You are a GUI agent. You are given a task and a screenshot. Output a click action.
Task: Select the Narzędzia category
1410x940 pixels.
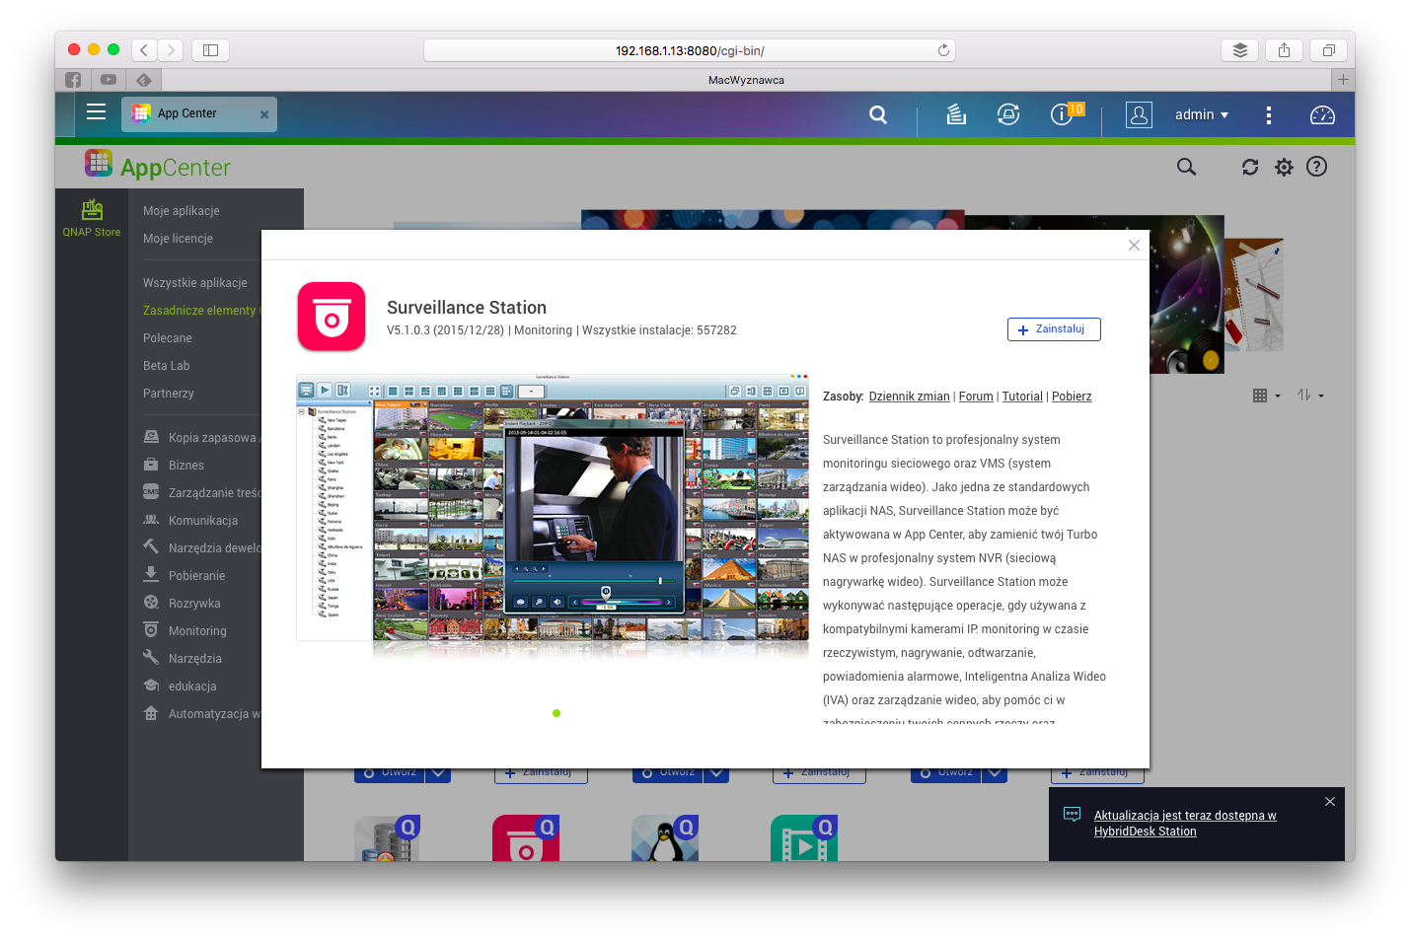tap(183, 658)
